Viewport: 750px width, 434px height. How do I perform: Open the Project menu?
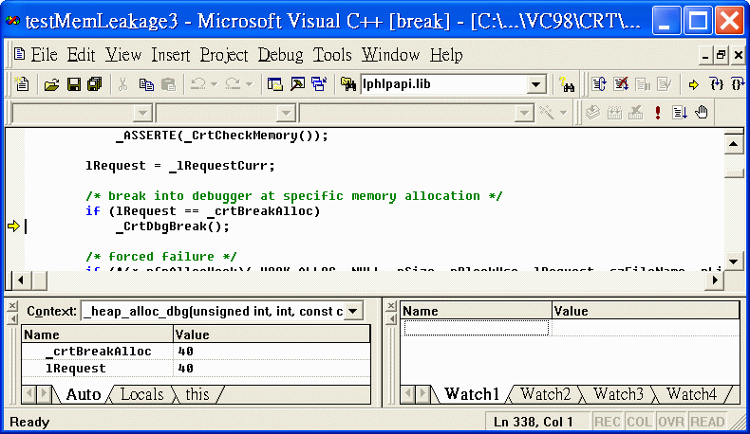pyautogui.click(x=224, y=55)
